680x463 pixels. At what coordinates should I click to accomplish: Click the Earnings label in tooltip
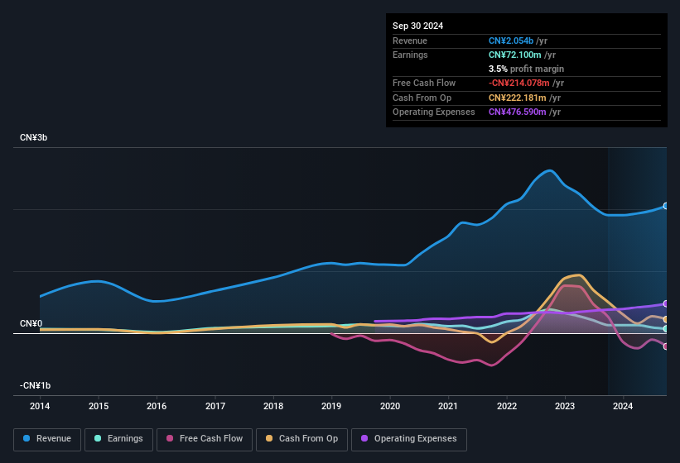coord(410,55)
